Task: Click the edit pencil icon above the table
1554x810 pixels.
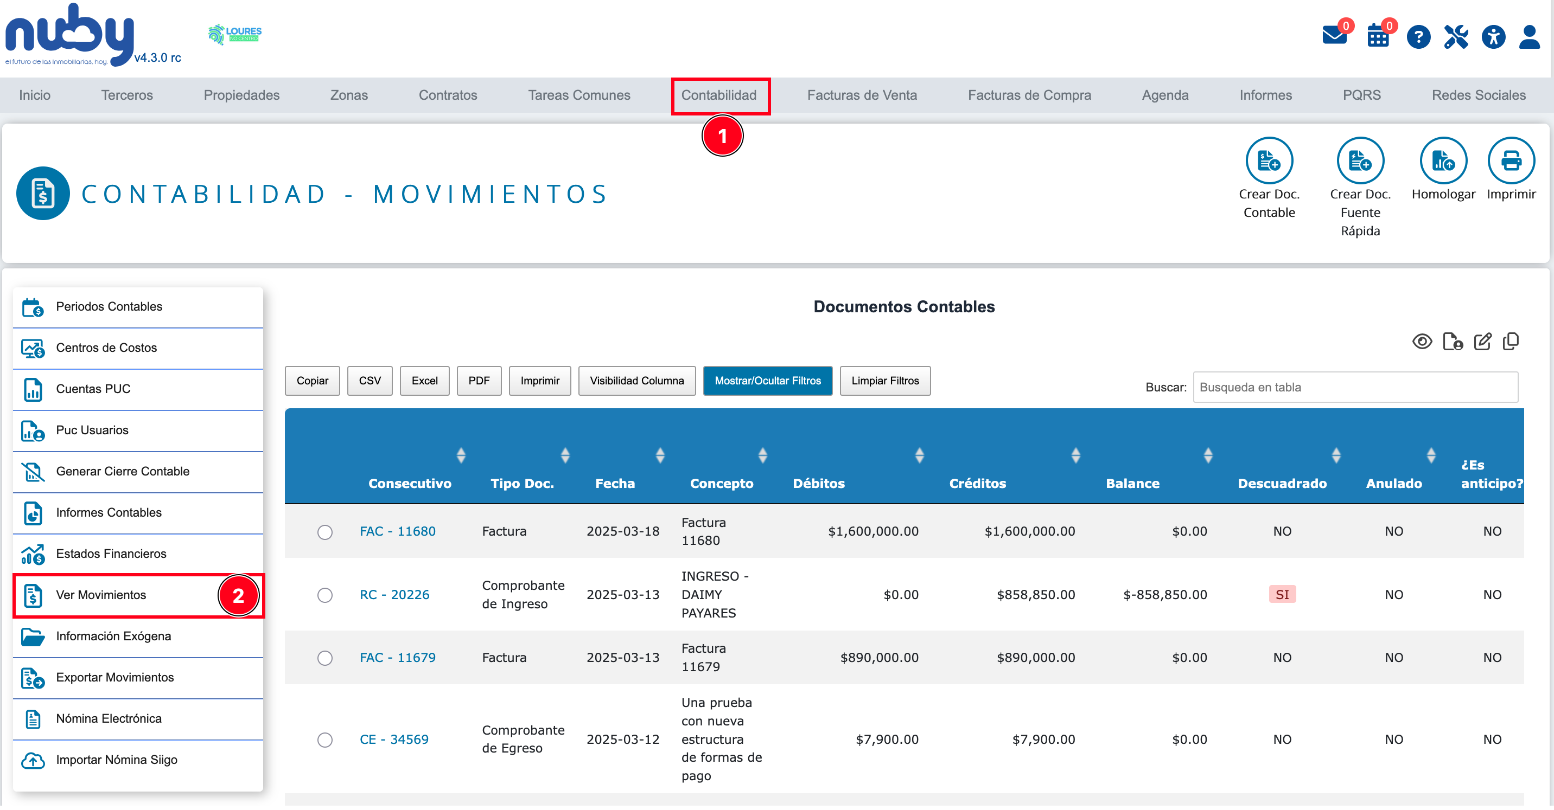Action: coord(1482,342)
